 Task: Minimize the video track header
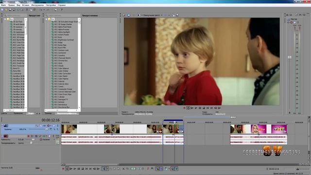click(x=2, y=125)
